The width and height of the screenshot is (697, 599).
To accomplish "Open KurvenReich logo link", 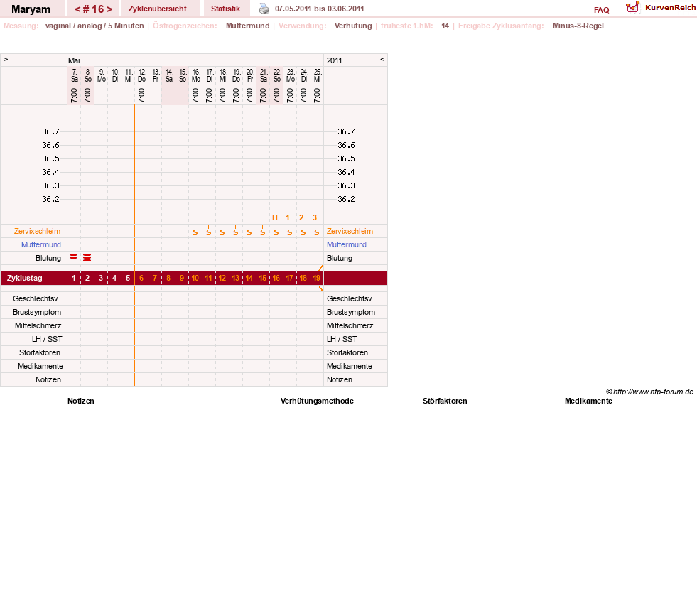I will click(x=661, y=8).
